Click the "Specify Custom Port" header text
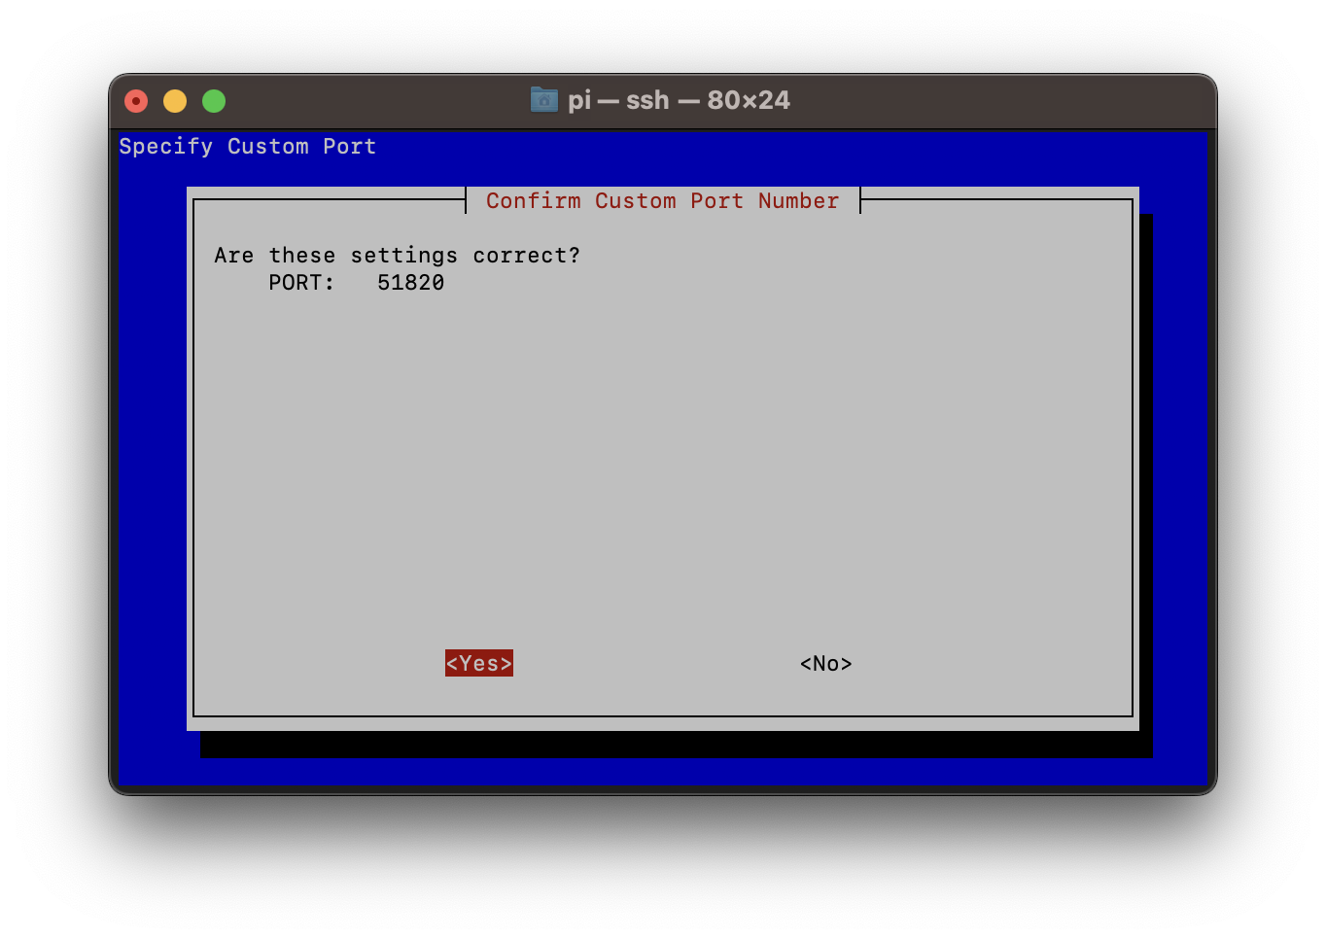Screen dimensions: 1326x939 pos(248,147)
